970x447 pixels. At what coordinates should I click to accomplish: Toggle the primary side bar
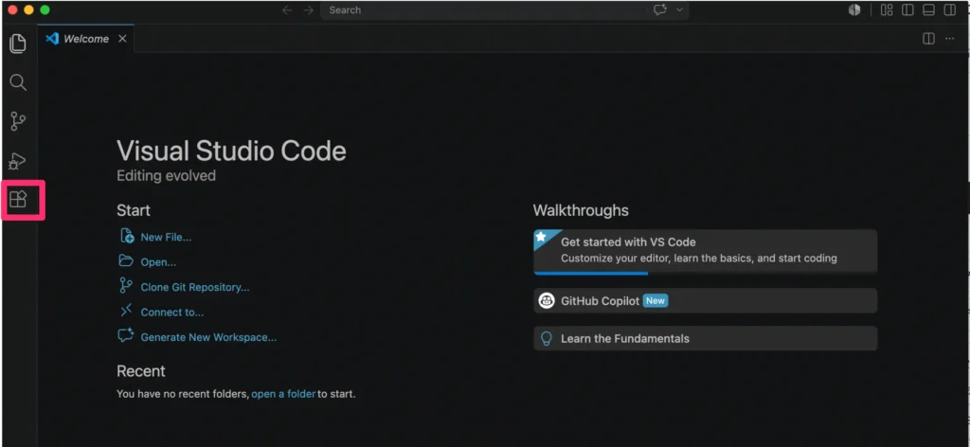tap(907, 9)
